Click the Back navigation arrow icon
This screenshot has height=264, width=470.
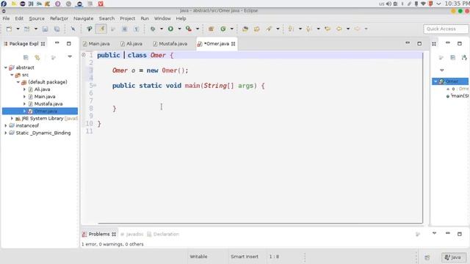click(x=339, y=29)
